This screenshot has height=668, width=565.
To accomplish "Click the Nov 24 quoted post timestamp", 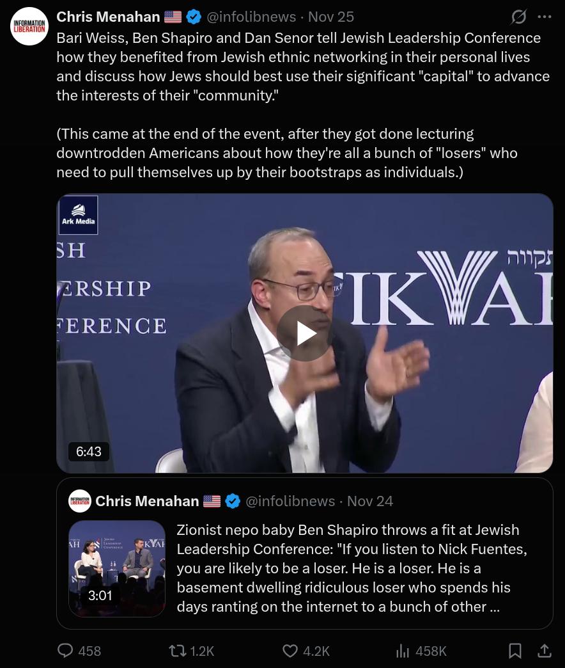I will [369, 501].
